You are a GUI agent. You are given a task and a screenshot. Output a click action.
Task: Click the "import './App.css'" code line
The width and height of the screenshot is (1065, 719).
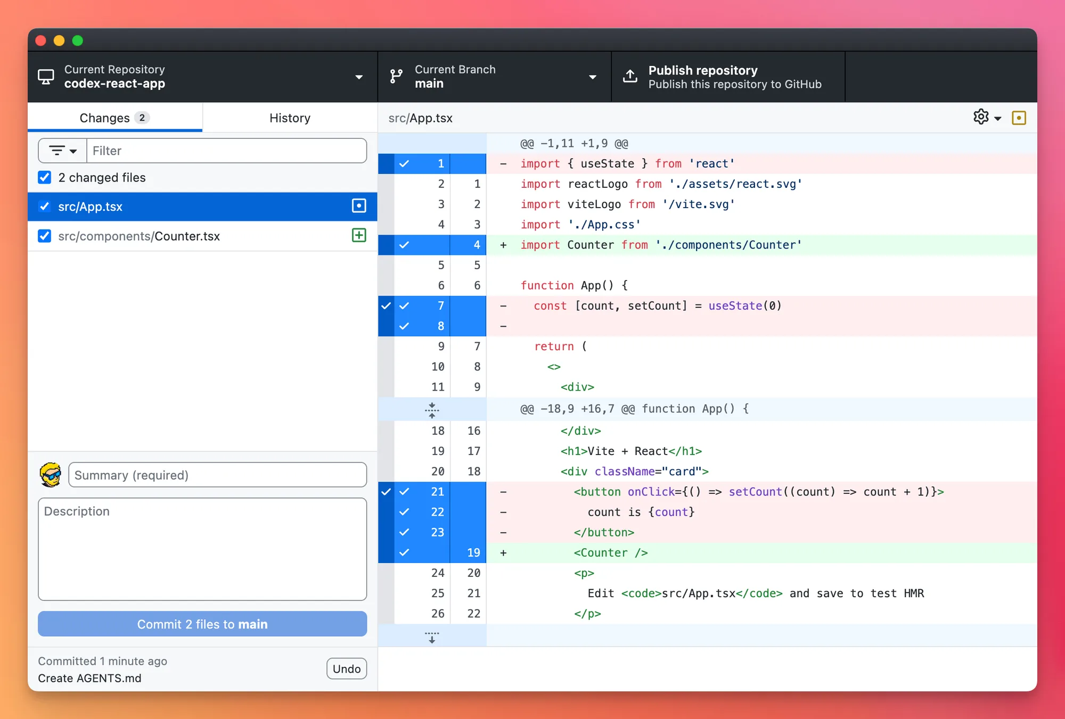click(x=580, y=225)
